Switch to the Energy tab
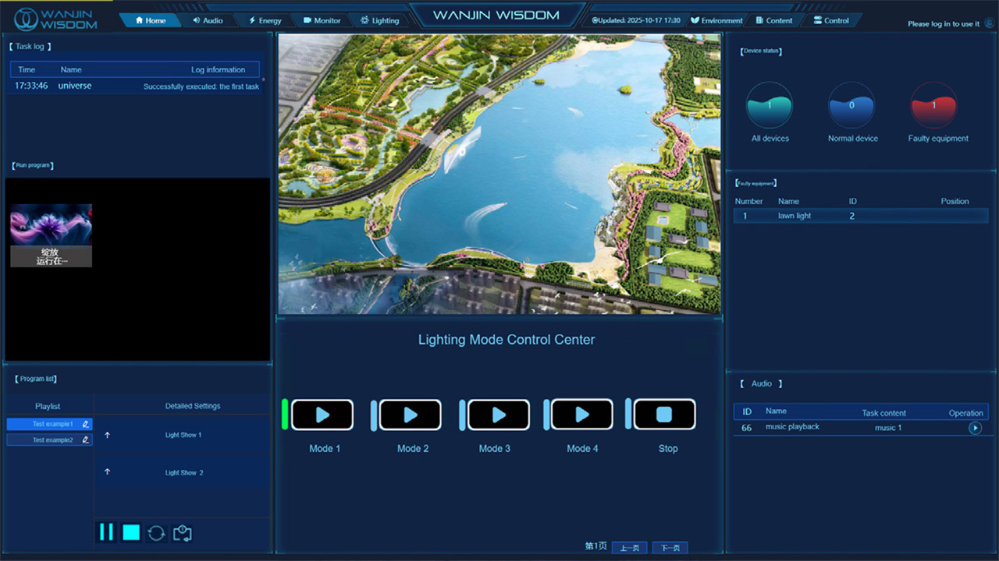The image size is (999, 561). 265,20
